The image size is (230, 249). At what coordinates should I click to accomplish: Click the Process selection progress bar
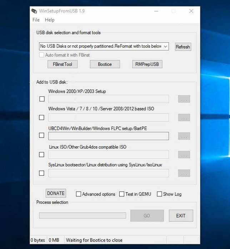(82, 216)
